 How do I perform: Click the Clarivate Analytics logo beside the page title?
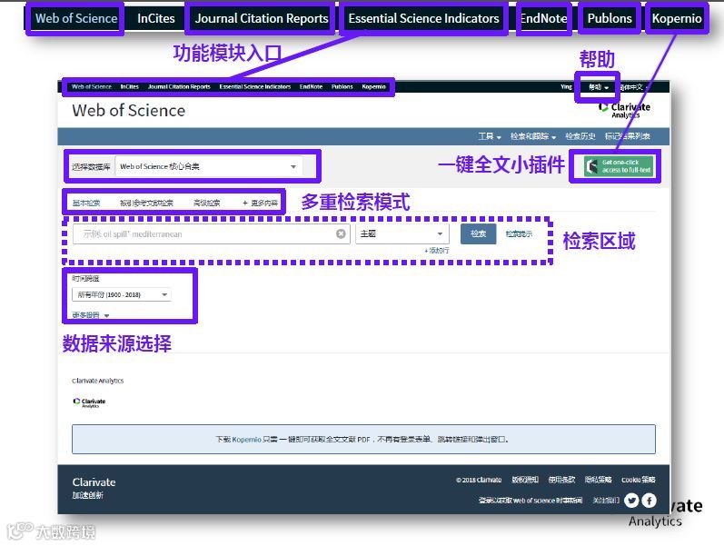(624, 111)
